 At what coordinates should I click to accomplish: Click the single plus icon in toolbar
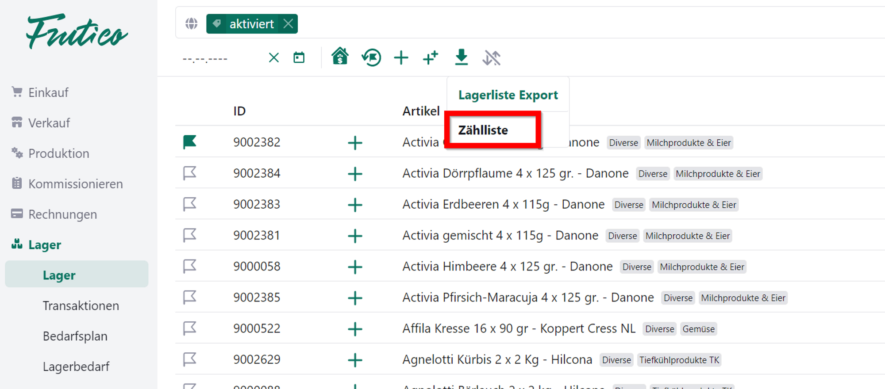(x=401, y=58)
